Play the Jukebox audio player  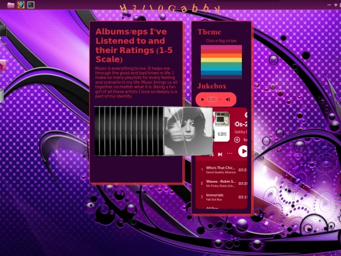pos(203,99)
